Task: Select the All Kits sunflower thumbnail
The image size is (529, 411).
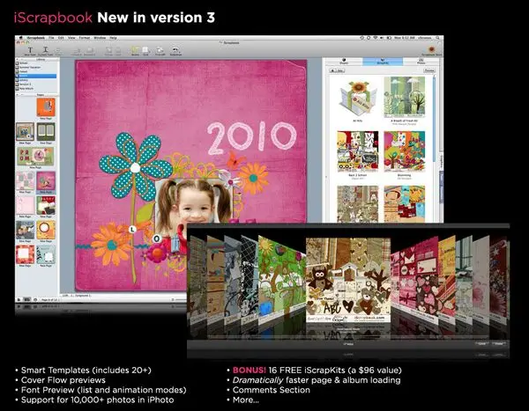Action: click(358, 99)
